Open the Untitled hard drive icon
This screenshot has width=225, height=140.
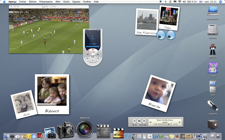pyautogui.click(x=213, y=30)
